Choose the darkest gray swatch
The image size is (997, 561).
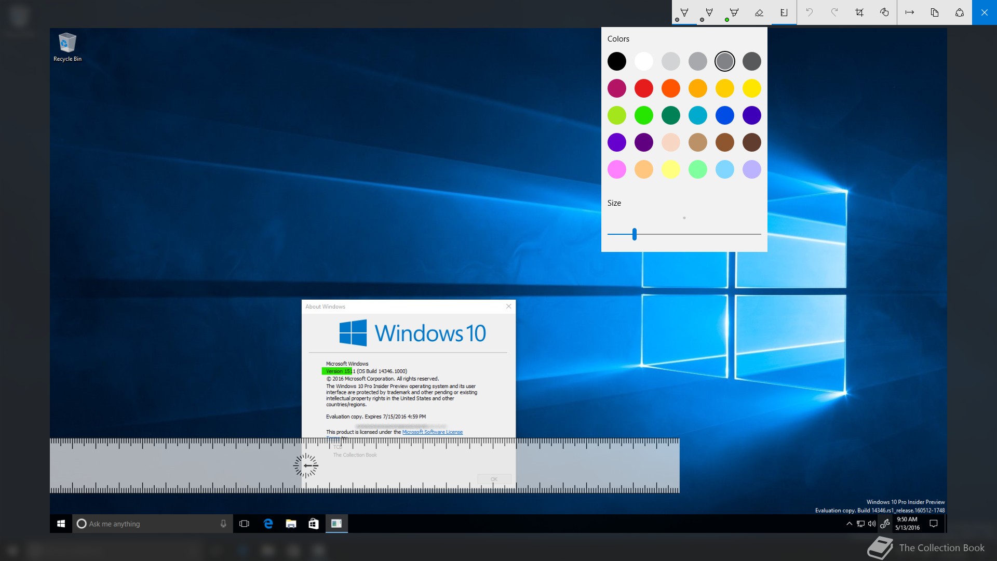(752, 61)
